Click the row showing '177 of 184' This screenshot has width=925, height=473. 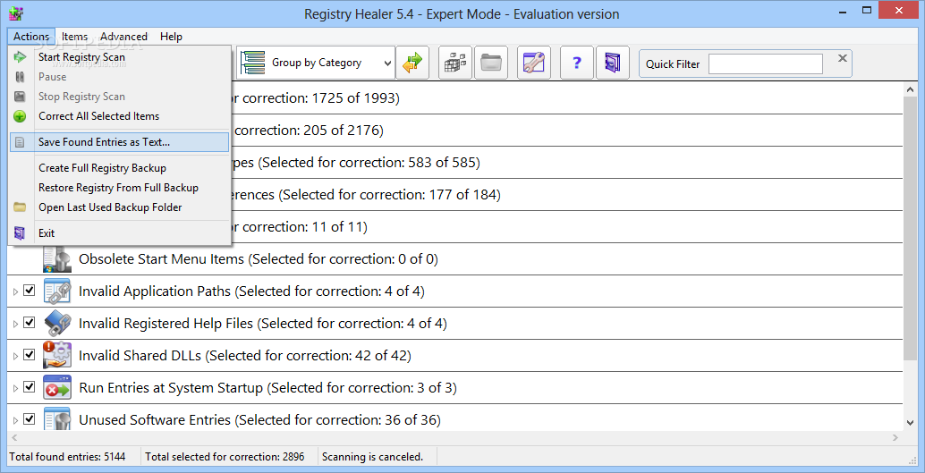[x=454, y=194]
